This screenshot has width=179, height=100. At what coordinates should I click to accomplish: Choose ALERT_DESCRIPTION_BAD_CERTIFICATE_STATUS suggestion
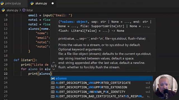102,96
